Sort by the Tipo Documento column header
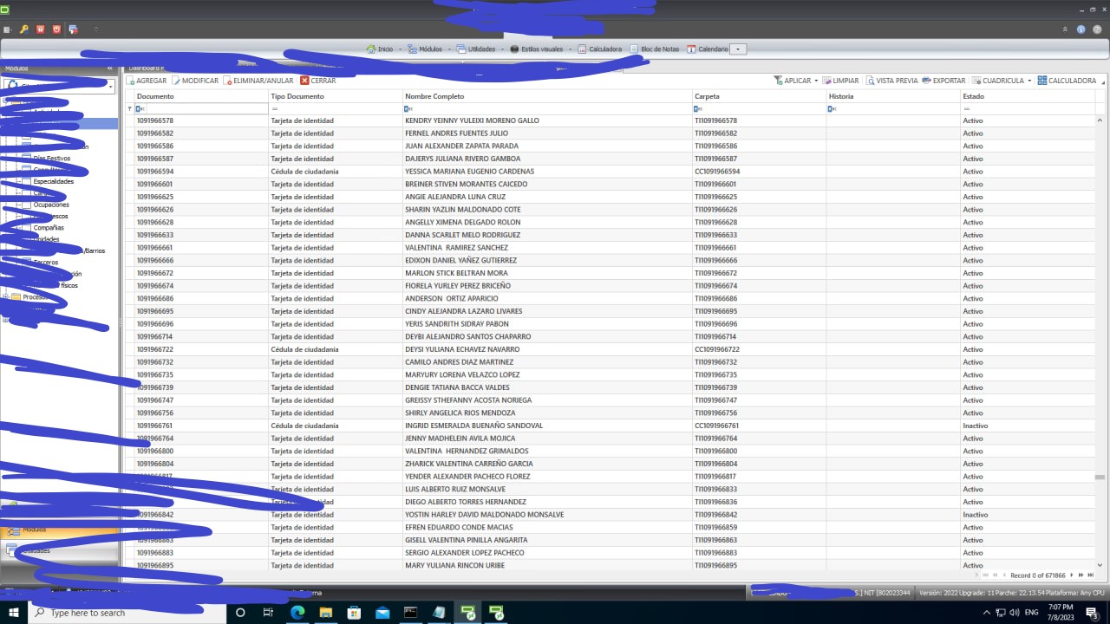This screenshot has height=624, width=1110. [335, 96]
